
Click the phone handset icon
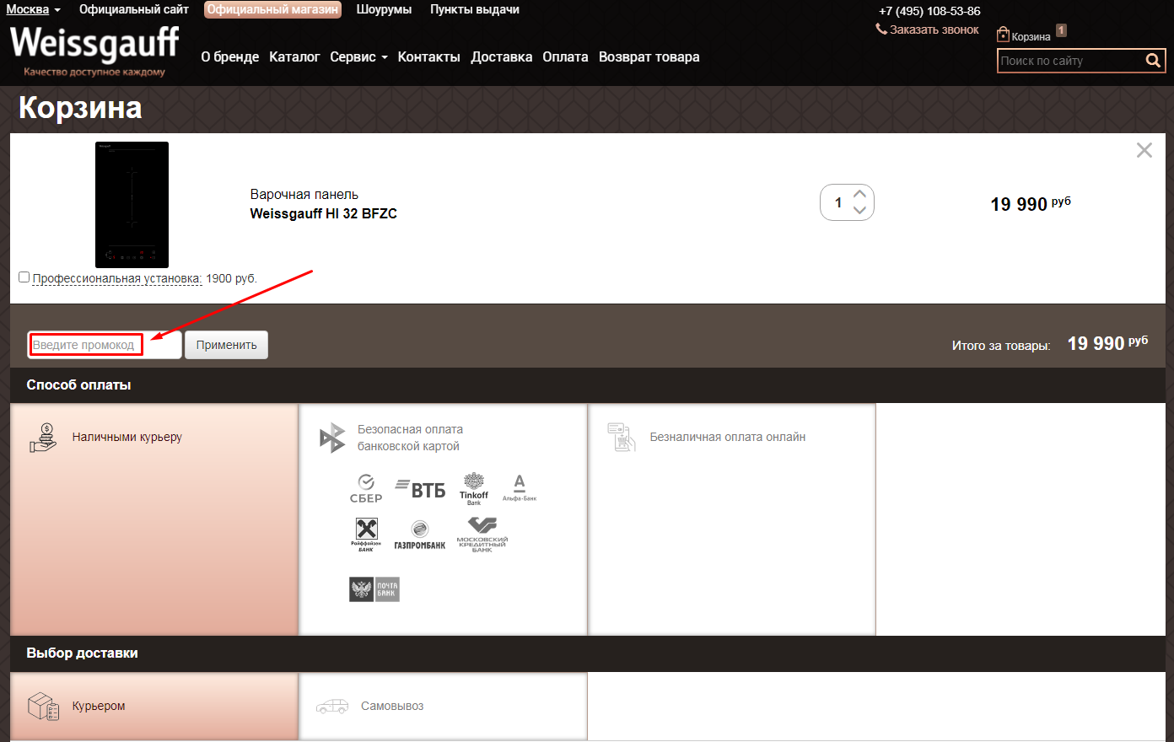(x=881, y=30)
